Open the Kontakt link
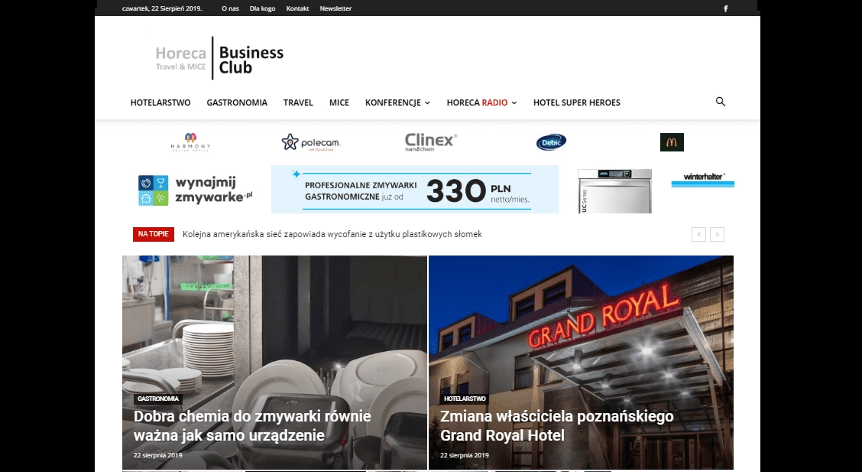Image resolution: width=862 pixels, height=472 pixels. click(297, 8)
